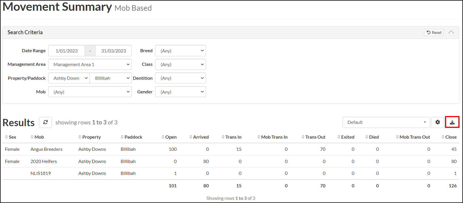Click Close value 45 for Angus Breeders
The height and width of the screenshot is (203, 463).
tap(454, 149)
